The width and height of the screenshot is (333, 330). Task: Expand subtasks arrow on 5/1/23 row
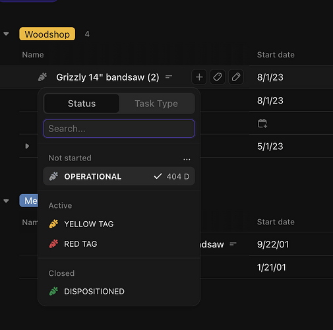[x=27, y=146]
